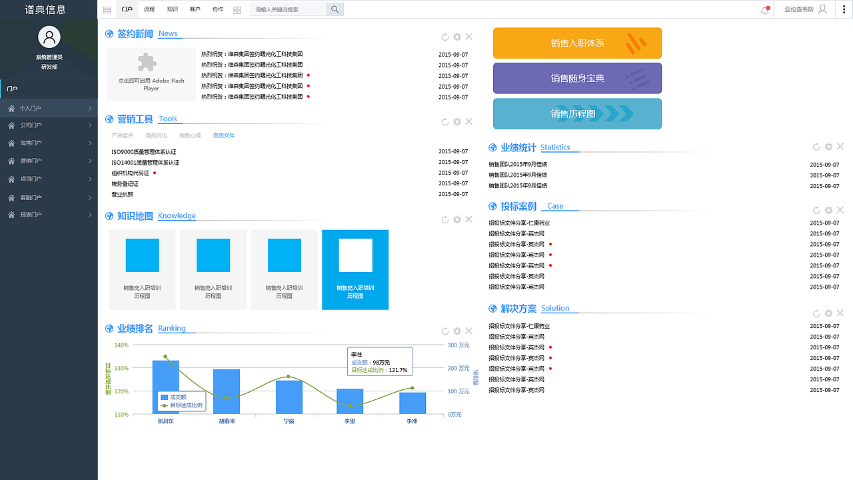Click the 系统管理员 avatar in sidebar
This screenshot has width=853, height=480.
(x=49, y=37)
